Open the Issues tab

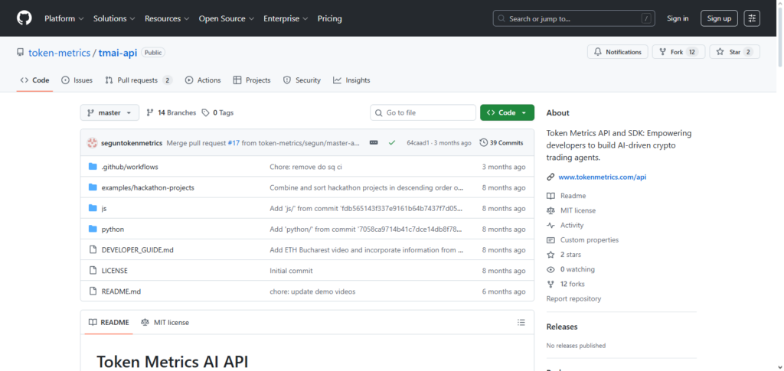coord(77,80)
